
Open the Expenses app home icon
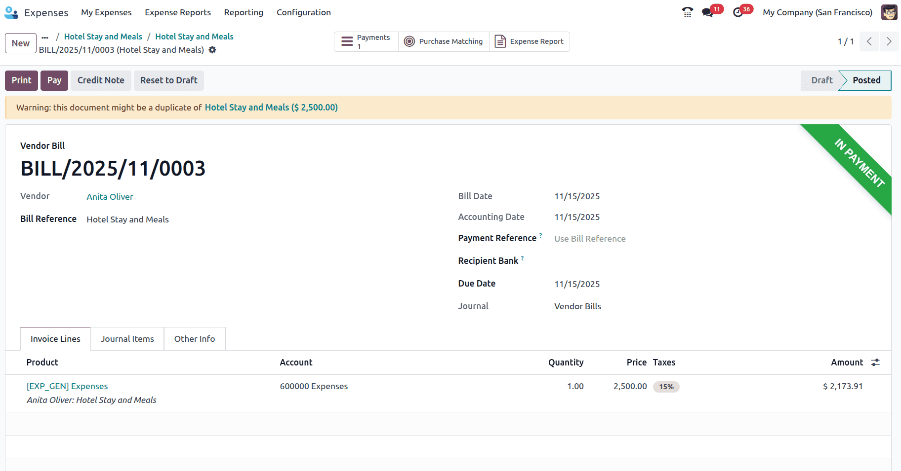pyautogui.click(x=11, y=12)
